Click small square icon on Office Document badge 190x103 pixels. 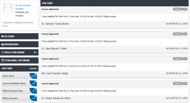pos(36,96)
